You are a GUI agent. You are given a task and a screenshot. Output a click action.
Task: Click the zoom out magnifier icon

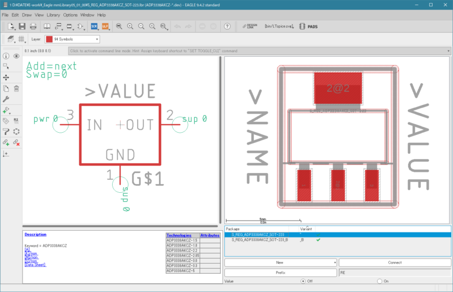141,26
